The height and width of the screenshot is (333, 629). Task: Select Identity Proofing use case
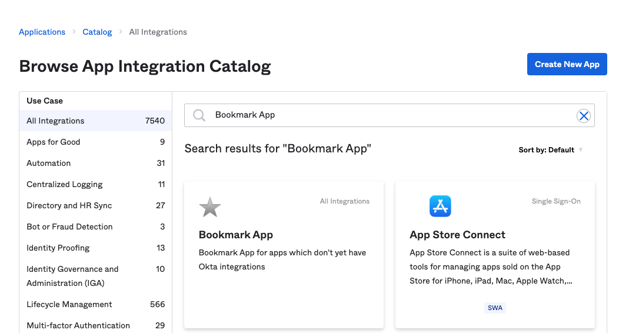95,248
